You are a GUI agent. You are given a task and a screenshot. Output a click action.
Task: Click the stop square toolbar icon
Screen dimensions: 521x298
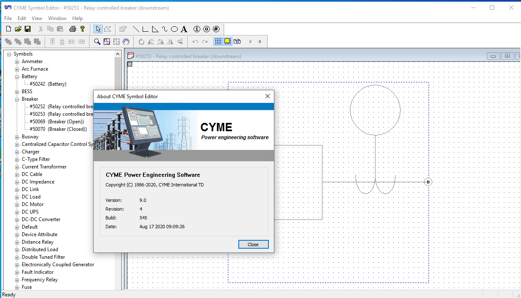tap(260, 41)
